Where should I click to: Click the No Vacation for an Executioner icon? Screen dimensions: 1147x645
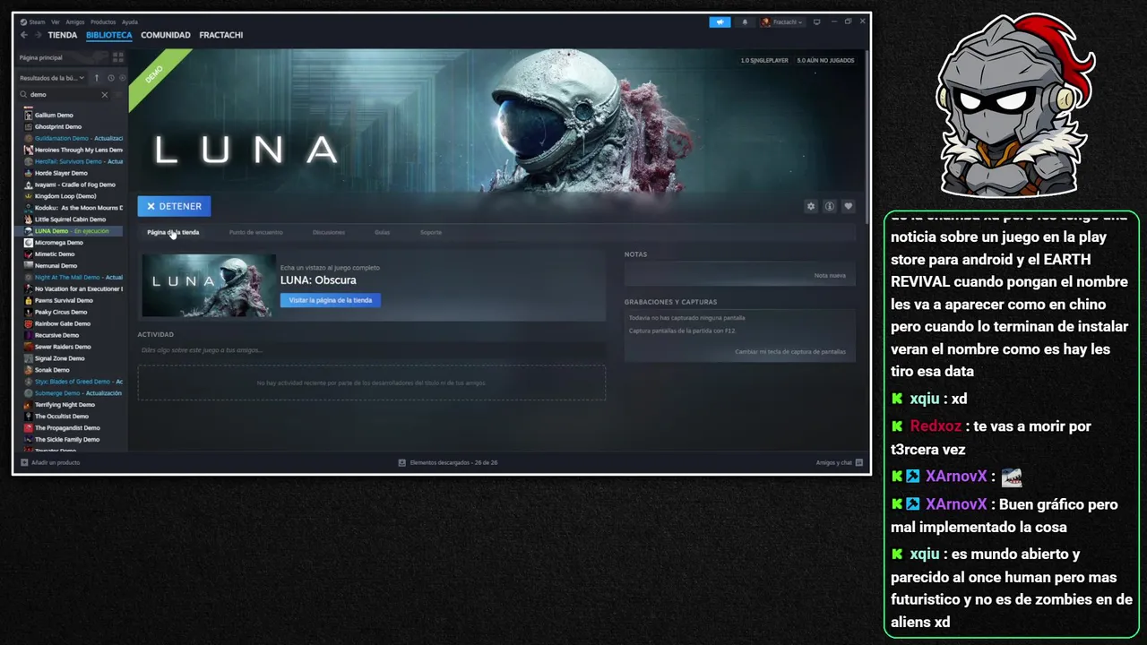click(29, 289)
